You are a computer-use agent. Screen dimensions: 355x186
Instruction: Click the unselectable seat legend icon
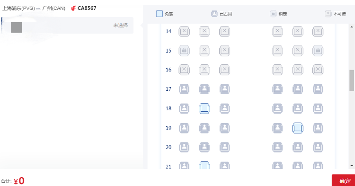(328, 14)
